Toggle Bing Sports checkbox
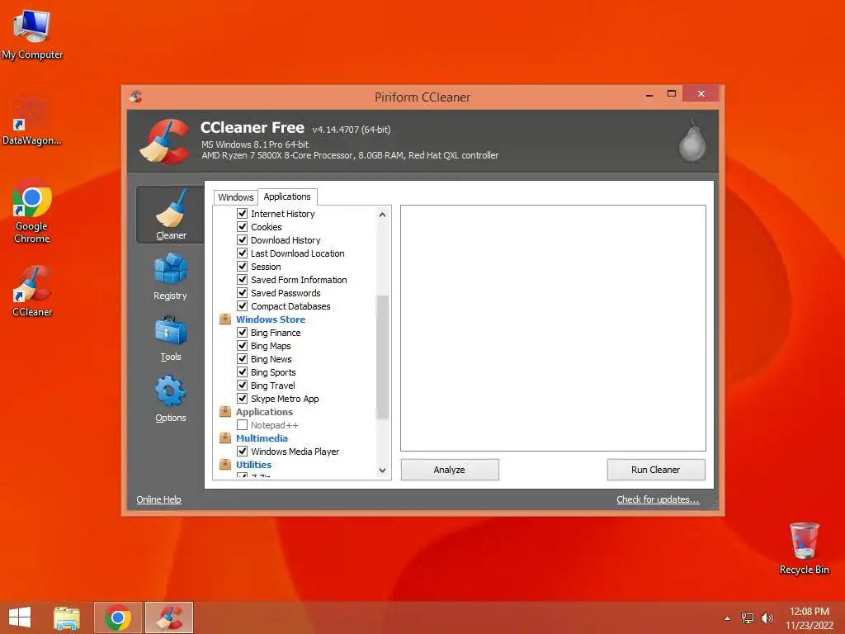The height and width of the screenshot is (634, 845). coord(243,372)
